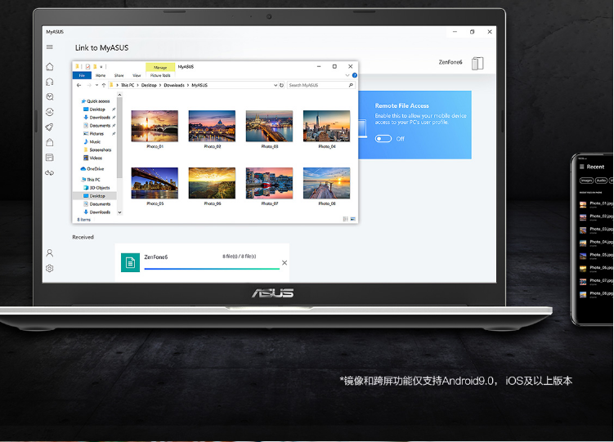Toggle Remote File Access switch
This screenshot has width=614, height=442.
(383, 138)
